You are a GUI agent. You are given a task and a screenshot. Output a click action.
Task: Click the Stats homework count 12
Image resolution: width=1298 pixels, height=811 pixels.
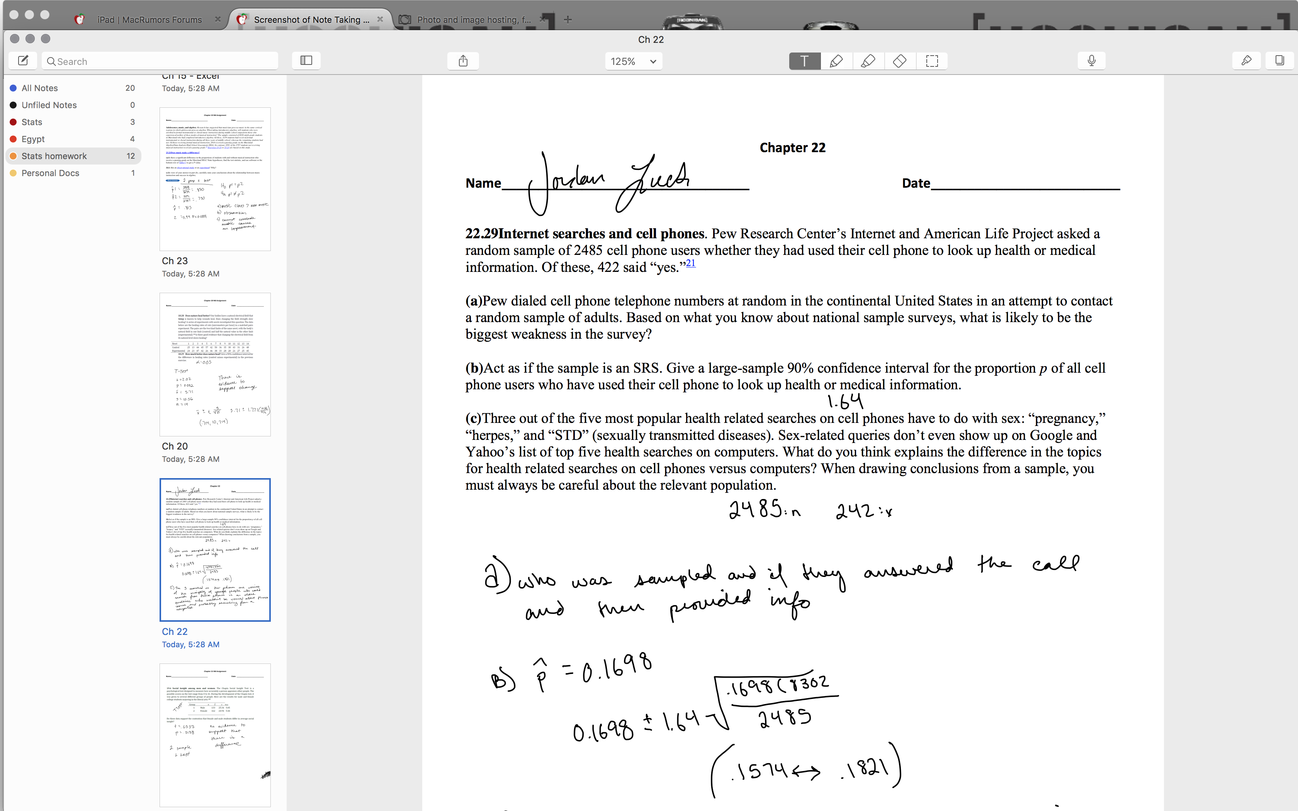[130, 156]
